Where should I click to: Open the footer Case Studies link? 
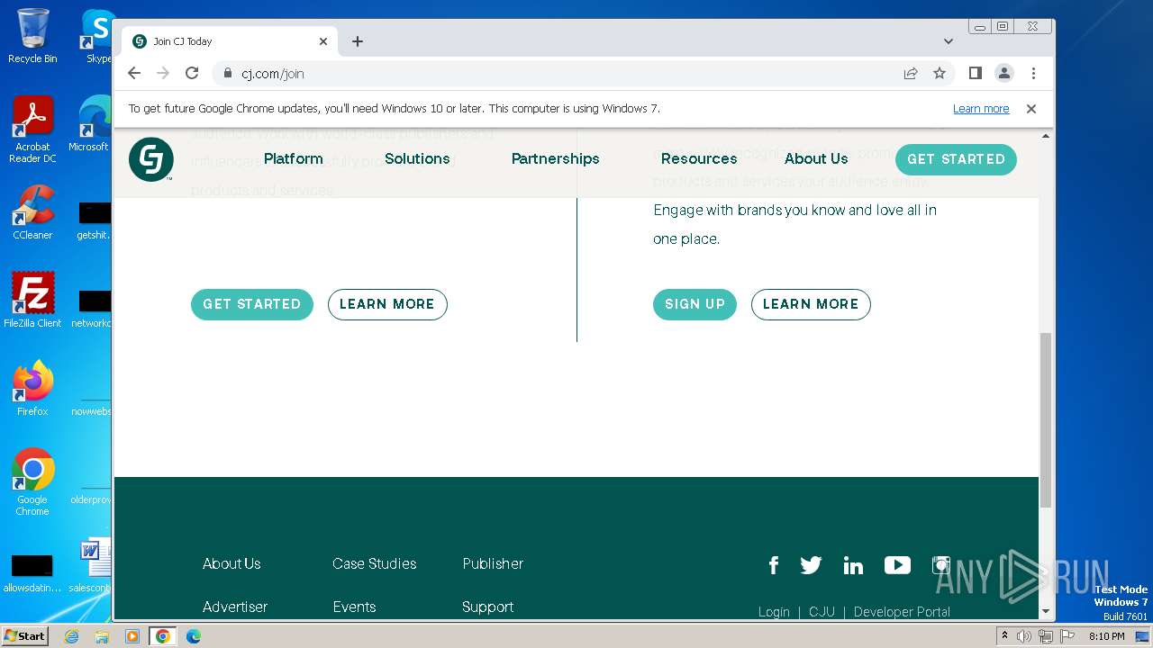pyautogui.click(x=374, y=563)
